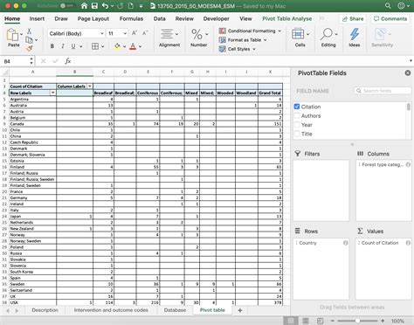Apply Italic formatting icon
The height and width of the screenshot is (325, 414).
63,46
